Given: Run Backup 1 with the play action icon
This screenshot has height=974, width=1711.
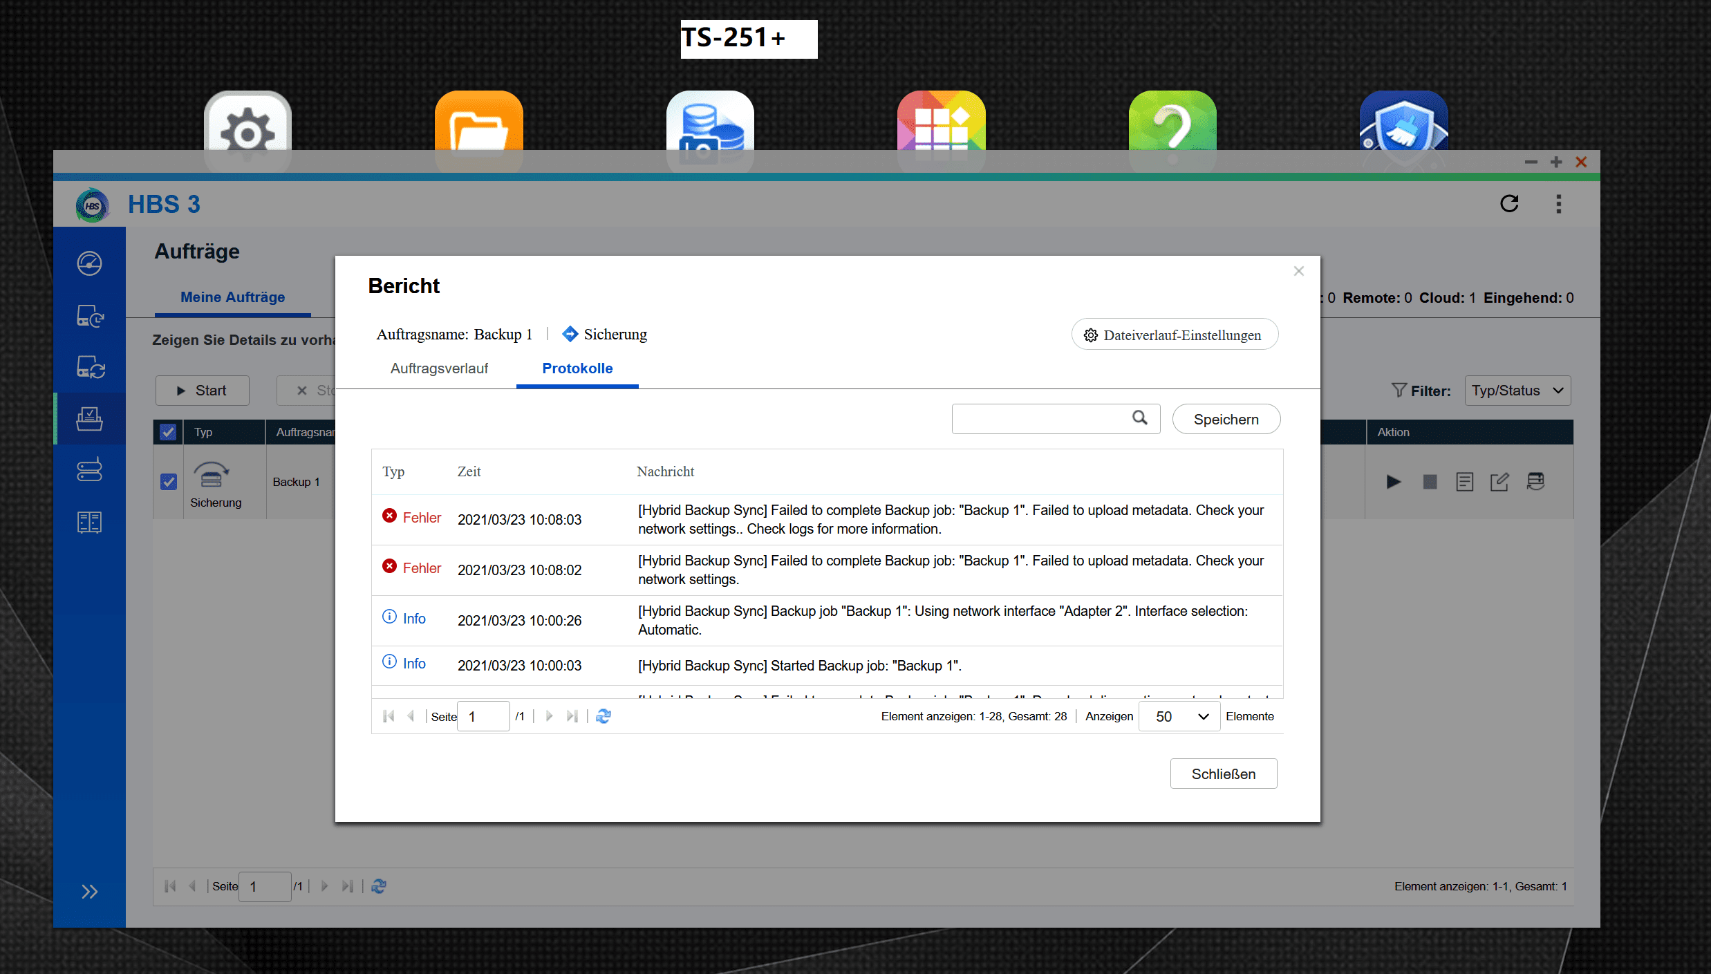Looking at the screenshot, I should [1394, 482].
